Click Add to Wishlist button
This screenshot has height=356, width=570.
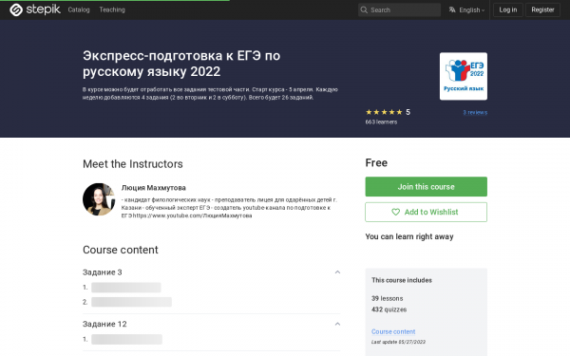point(426,212)
